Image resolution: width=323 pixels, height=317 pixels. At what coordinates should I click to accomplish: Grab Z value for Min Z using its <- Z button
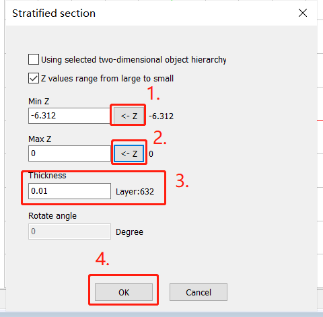129,116
